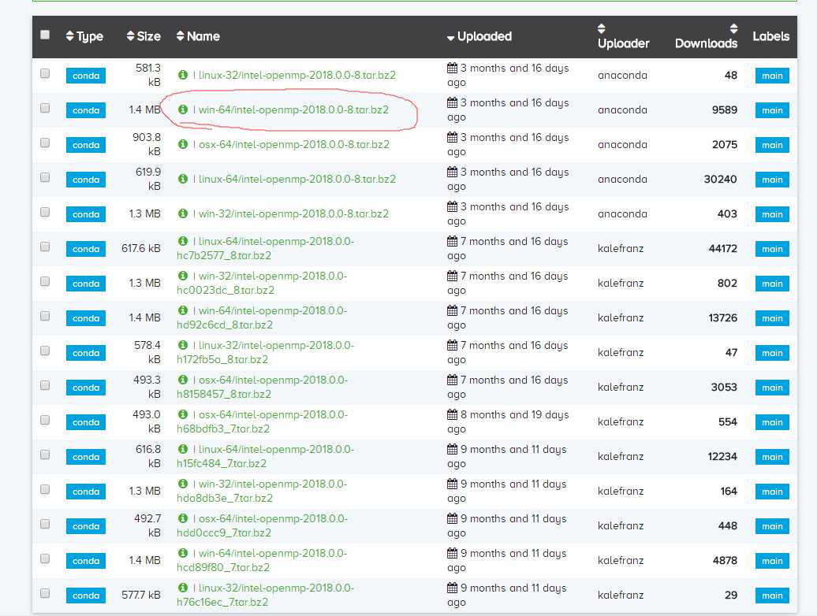Check the box for win-64 9589 downloads row

(x=45, y=108)
